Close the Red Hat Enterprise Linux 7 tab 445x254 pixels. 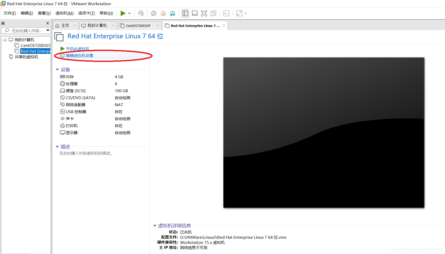[224, 25]
